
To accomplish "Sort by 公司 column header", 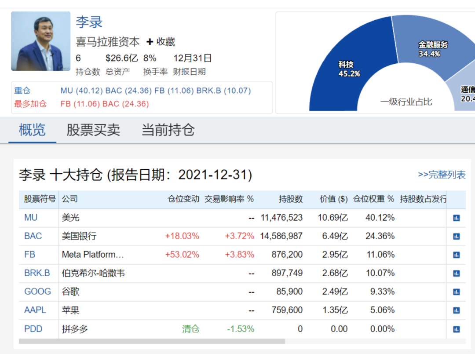I will coord(70,199).
